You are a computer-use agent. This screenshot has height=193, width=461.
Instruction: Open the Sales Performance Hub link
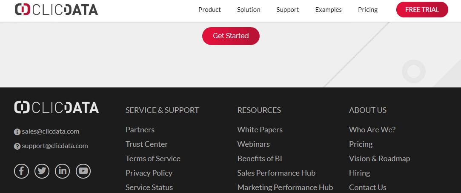tap(276, 173)
